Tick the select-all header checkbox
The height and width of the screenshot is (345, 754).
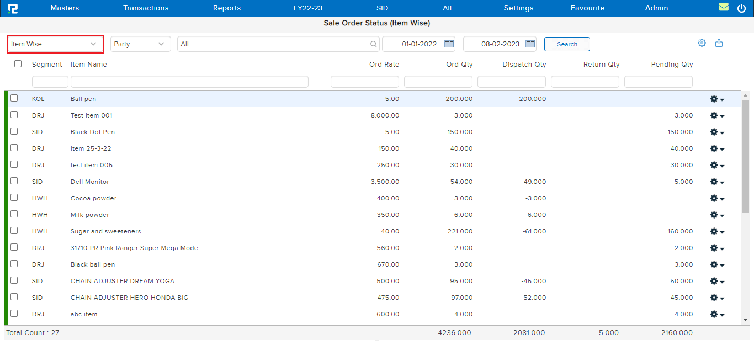(18, 64)
